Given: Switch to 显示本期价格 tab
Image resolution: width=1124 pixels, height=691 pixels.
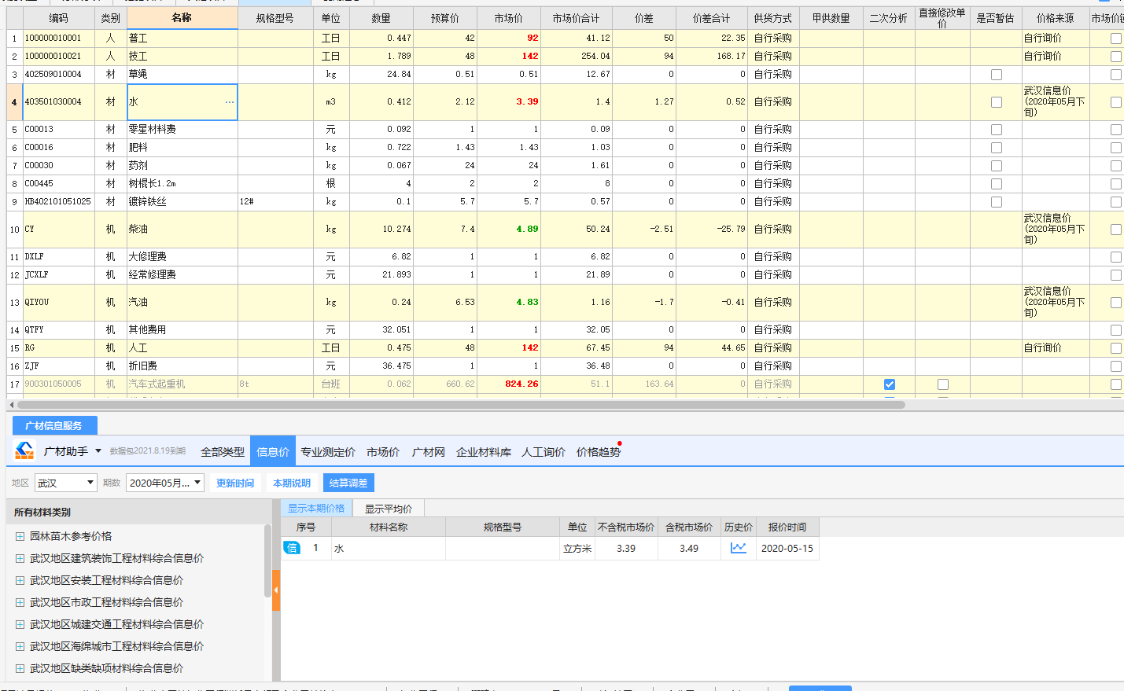Looking at the screenshot, I should pyautogui.click(x=316, y=509).
